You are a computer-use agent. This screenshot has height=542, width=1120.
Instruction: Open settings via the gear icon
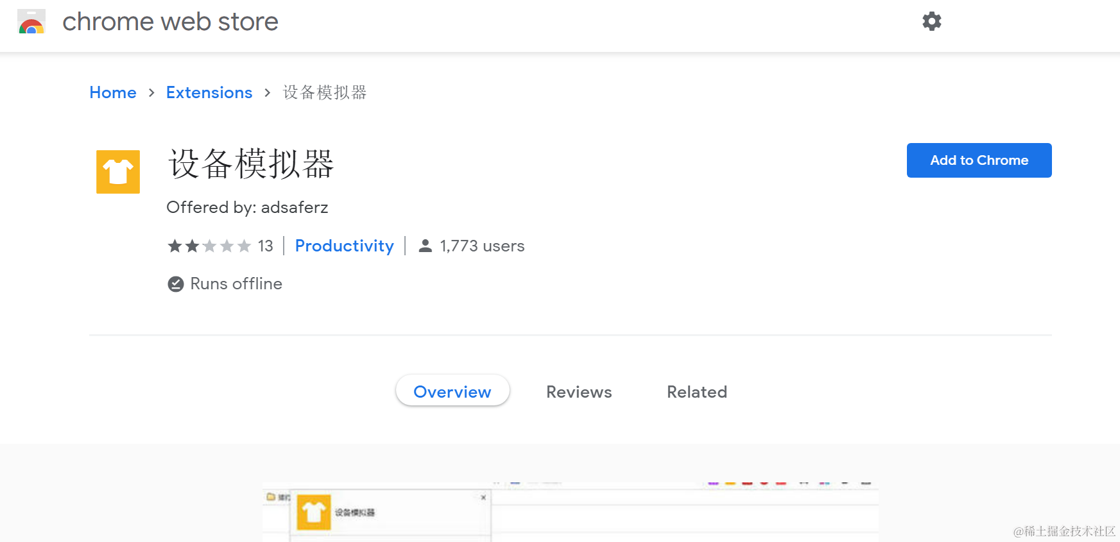[931, 21]
